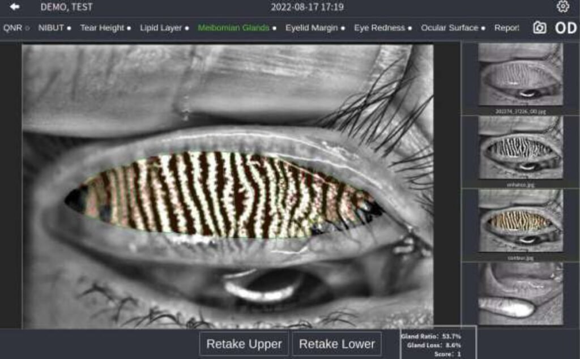The width and height of the screenshot is (580, 359).
Task: Toggle the OD eye selector
Action: pyautogui.click(x=565, y=28)
